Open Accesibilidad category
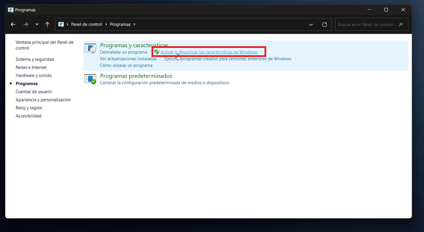Image resolution: width=424 pixels, height=232 pixels. (28, 116)
